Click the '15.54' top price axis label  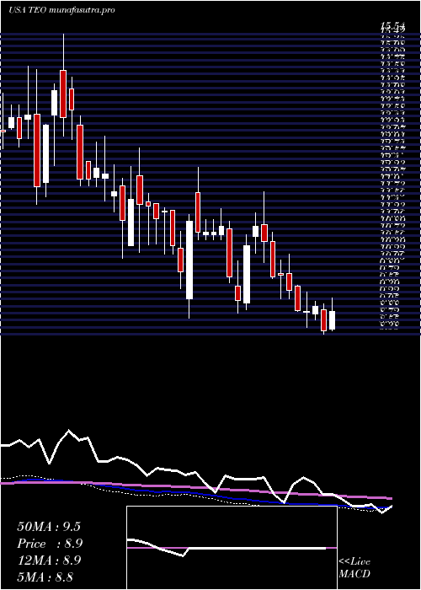point(392,25)
